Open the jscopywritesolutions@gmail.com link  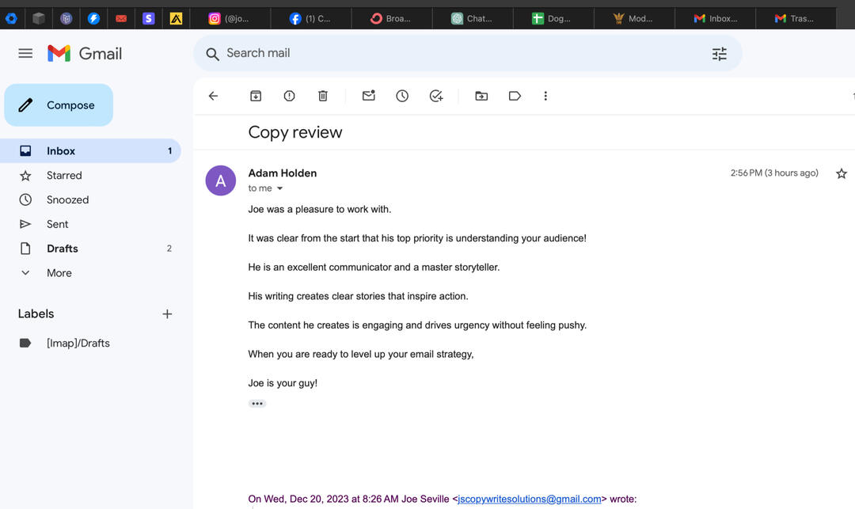click(529, 499)
